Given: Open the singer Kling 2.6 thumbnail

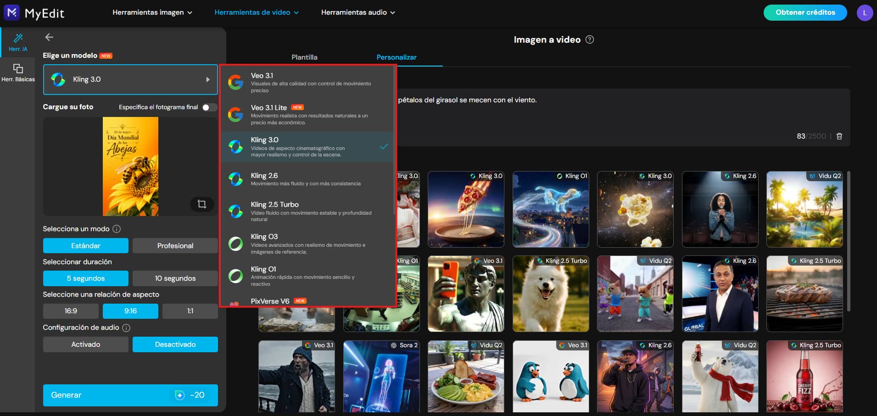Looking at the screenshot, I should point(720,209).
